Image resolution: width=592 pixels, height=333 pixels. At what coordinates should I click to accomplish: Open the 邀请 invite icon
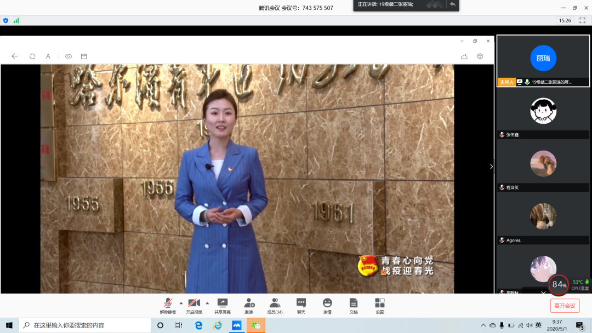249,305
